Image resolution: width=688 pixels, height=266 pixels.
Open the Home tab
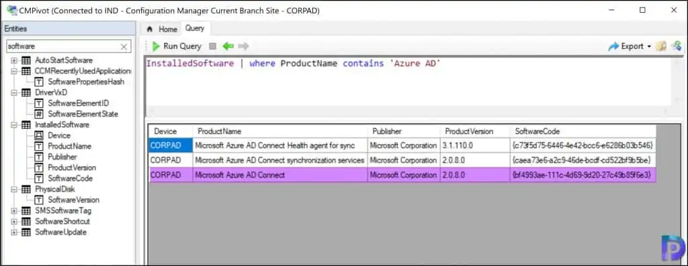coord(162,29)
